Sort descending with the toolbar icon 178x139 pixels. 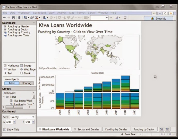coord(69,18)
